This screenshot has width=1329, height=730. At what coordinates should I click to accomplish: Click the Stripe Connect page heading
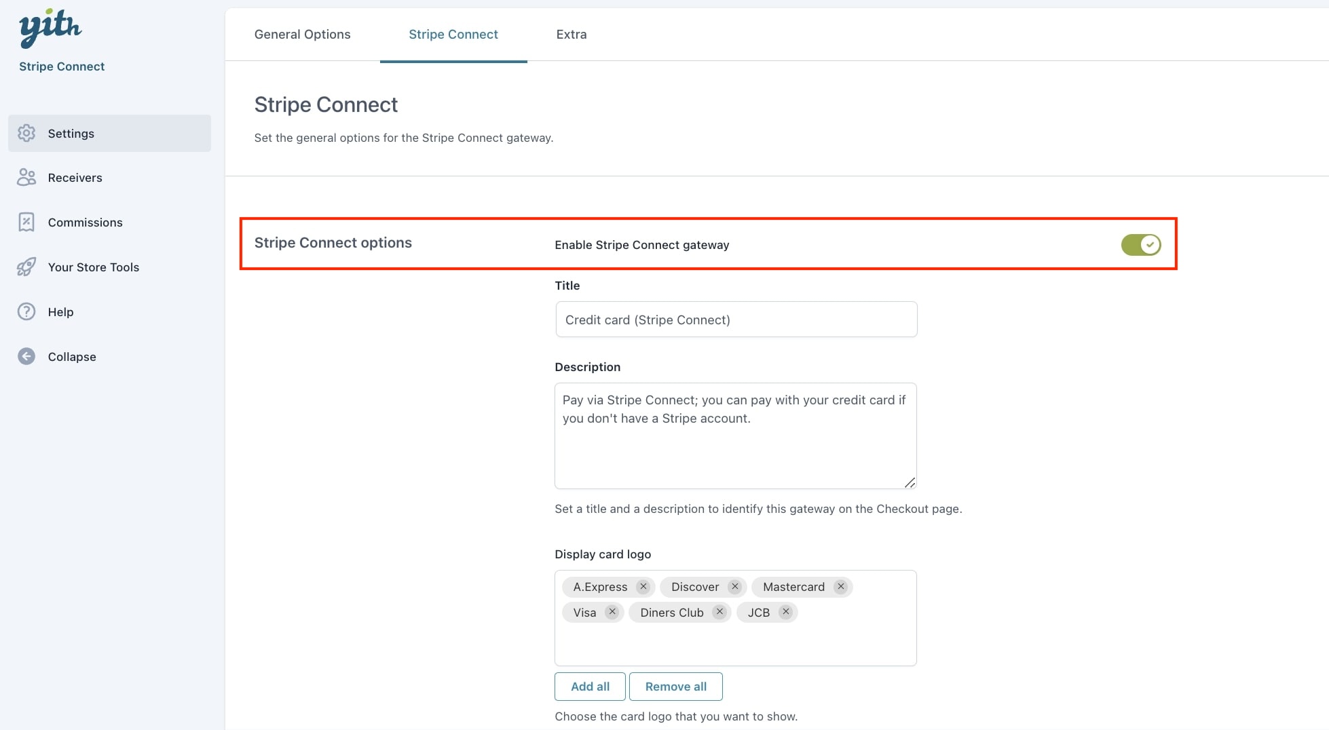326,104
